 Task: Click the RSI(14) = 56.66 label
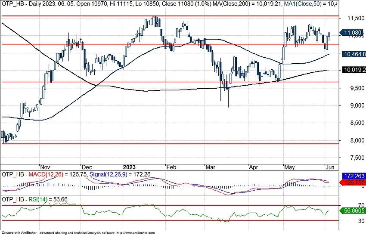pos(48,200)
